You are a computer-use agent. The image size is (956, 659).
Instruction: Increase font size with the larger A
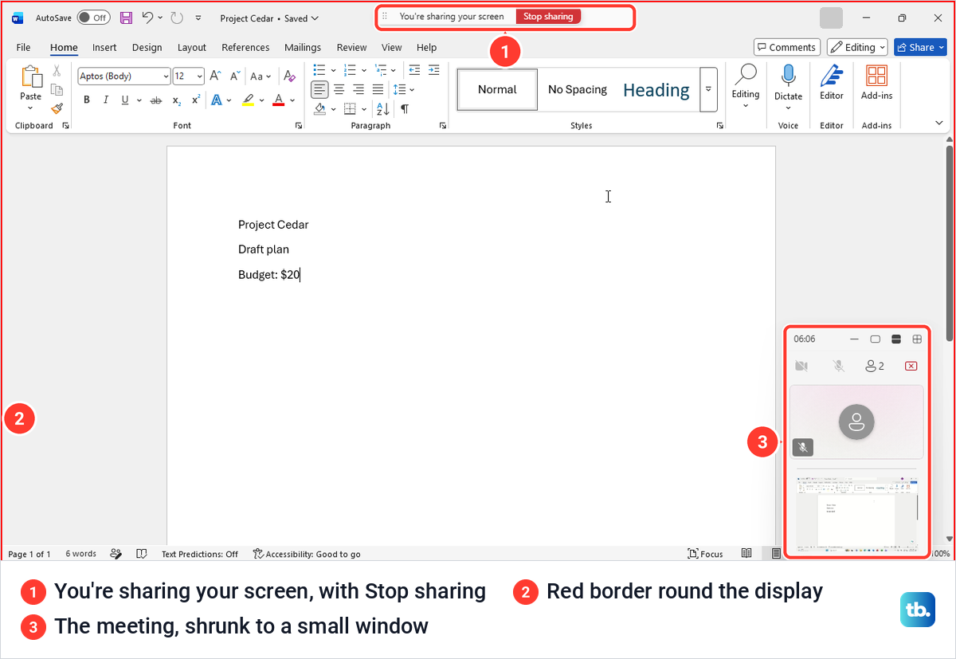[x=216, y=76]
